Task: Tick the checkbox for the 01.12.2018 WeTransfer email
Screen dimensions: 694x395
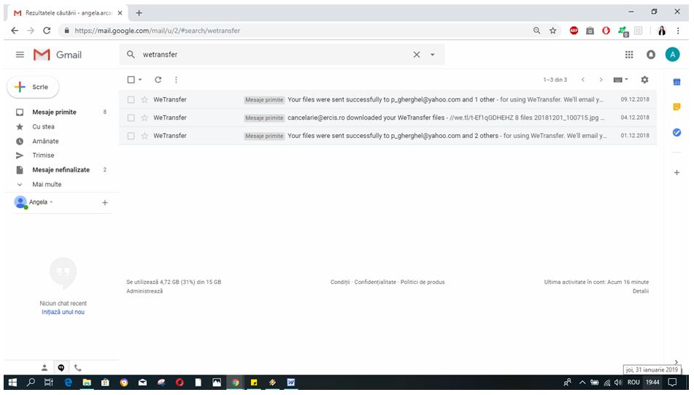Action: [131, 136]
